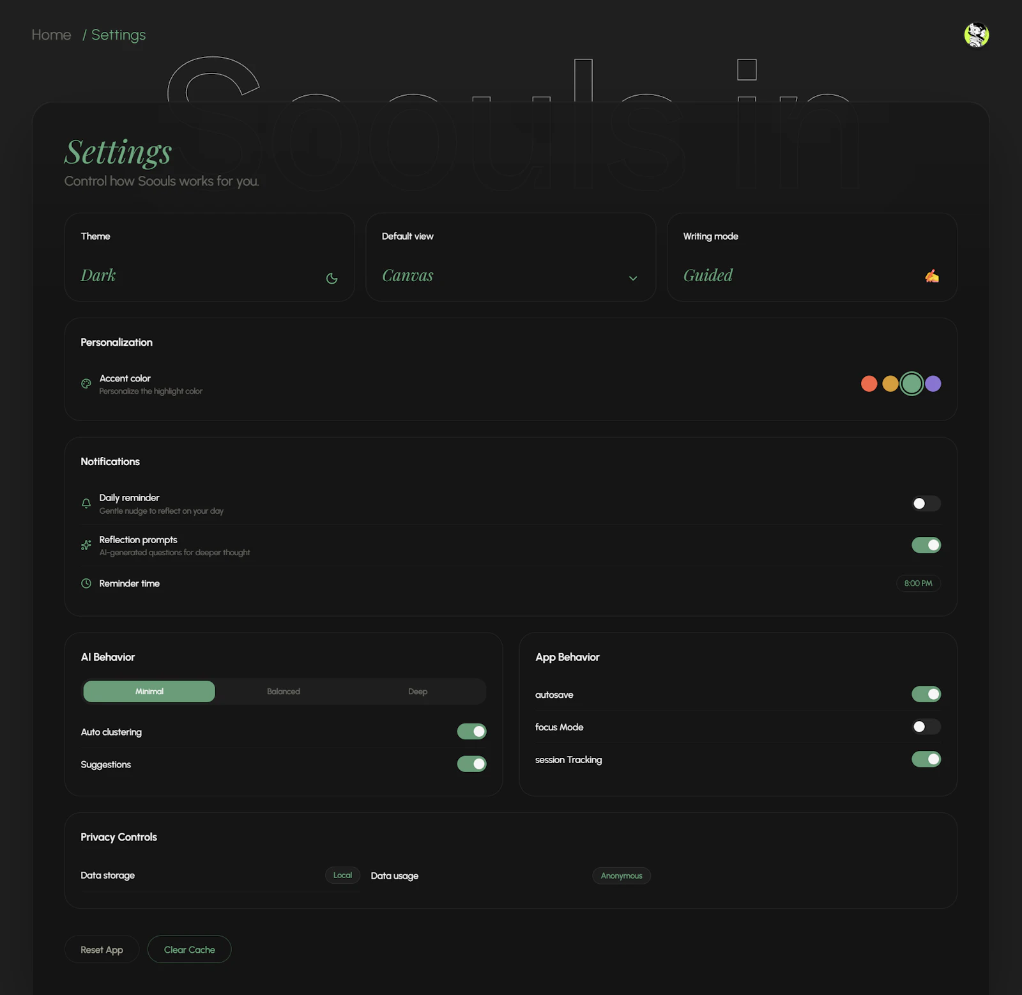Screen dimensions: 1022x995
Task: Pick the purple accent color
Action: [933, 383]
